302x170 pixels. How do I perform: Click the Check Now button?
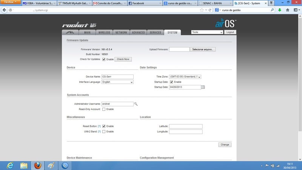coord(123,59)
